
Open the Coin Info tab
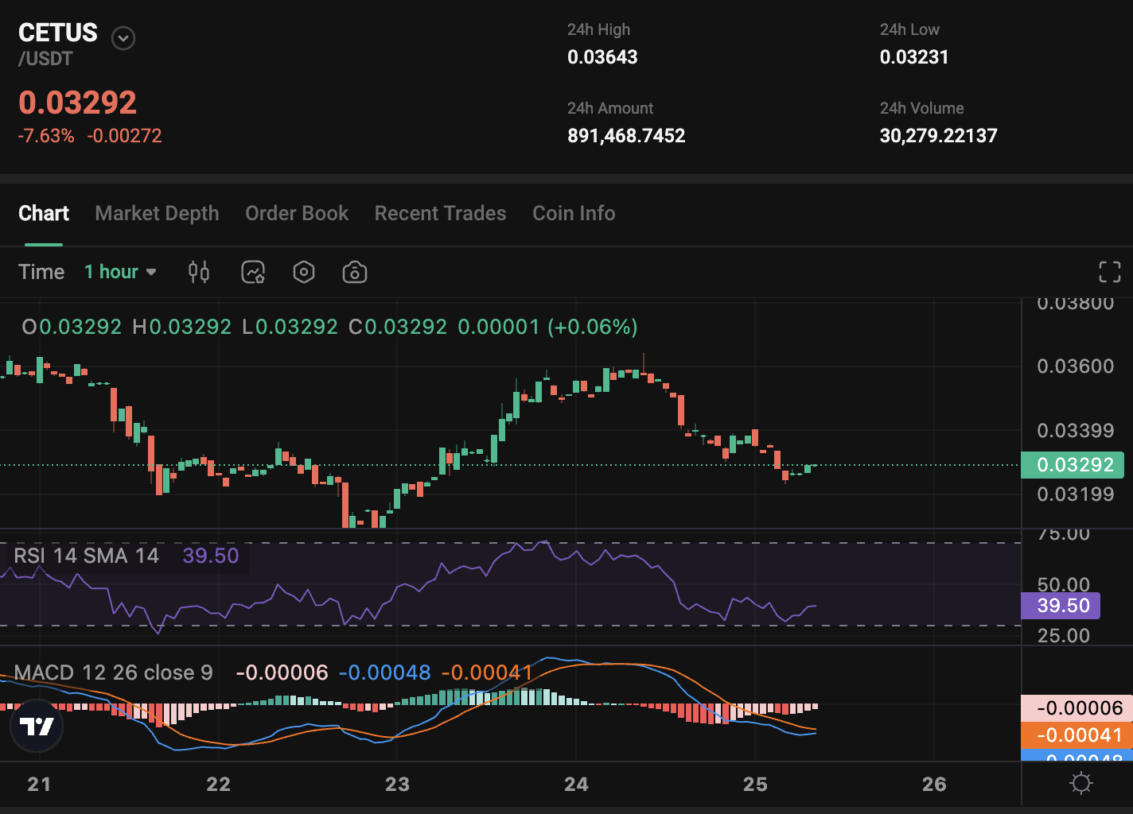pyautogui.click(x=574, y=213)
